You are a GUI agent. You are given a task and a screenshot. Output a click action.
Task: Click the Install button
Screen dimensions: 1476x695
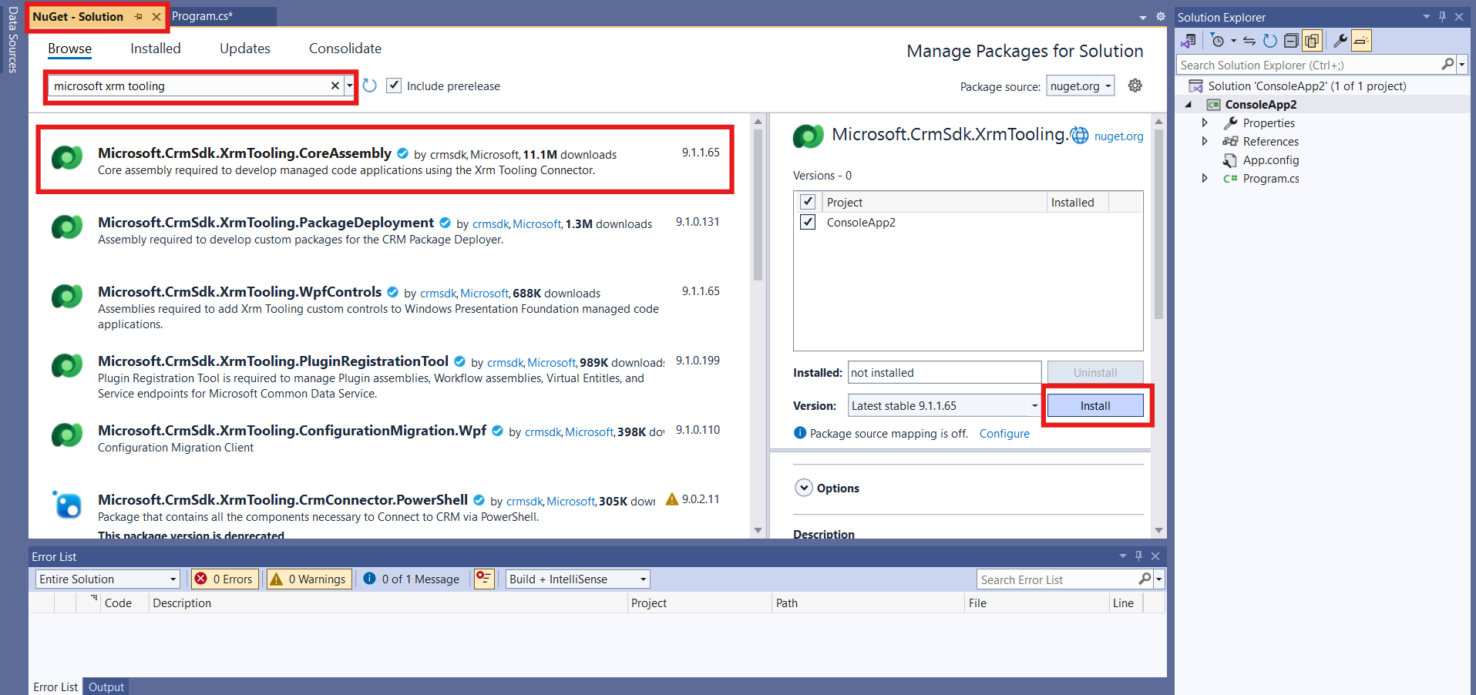point(1094,405)
